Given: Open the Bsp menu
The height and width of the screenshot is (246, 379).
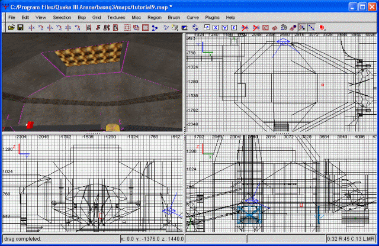Looking at the screenshot, I should pos(82,17).
